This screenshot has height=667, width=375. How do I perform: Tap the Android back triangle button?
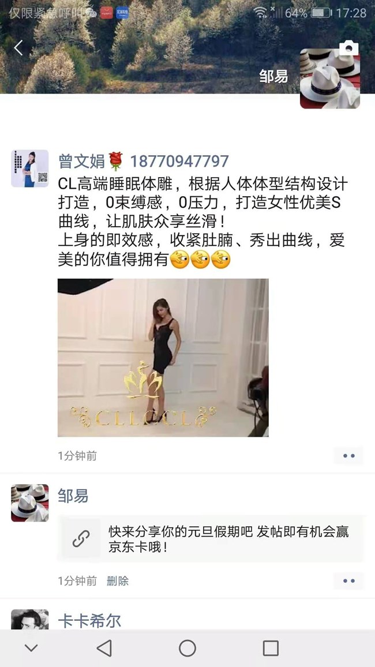(x=104, y=648)
